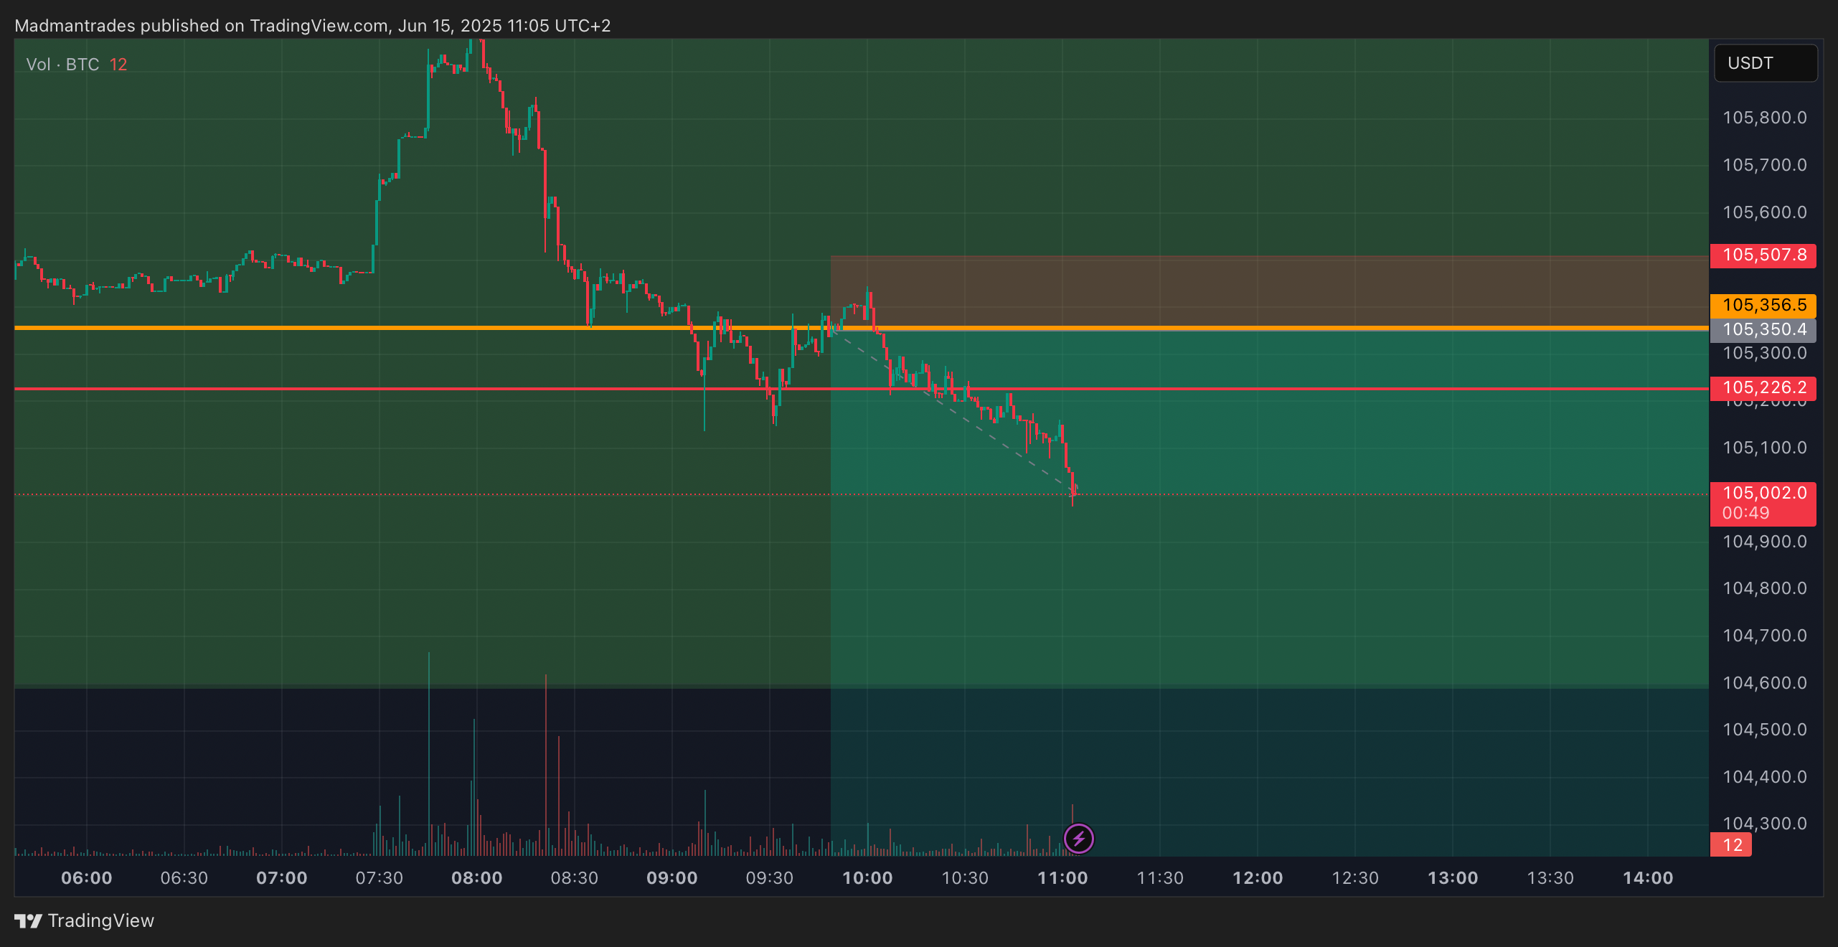Click the 12:30 time axis label

coord(1355,878)
